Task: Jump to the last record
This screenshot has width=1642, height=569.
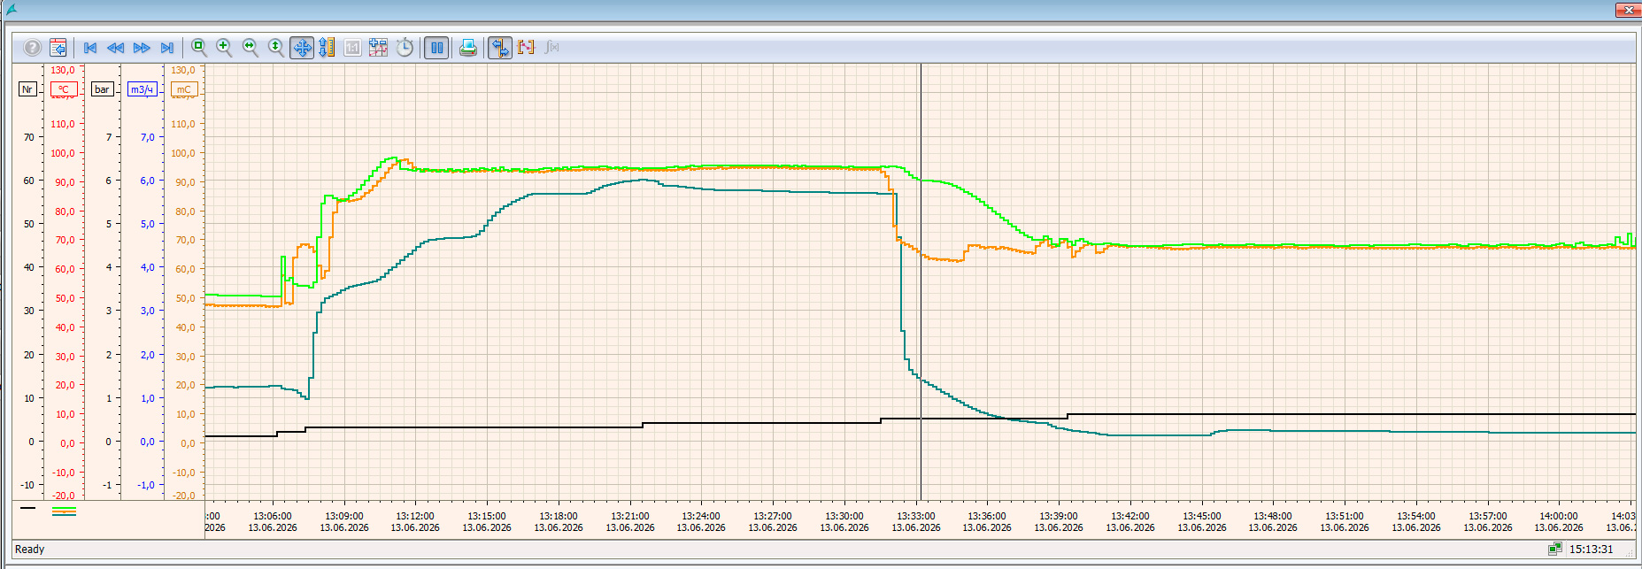Action: pyautogui.click(x=167, y=48)
